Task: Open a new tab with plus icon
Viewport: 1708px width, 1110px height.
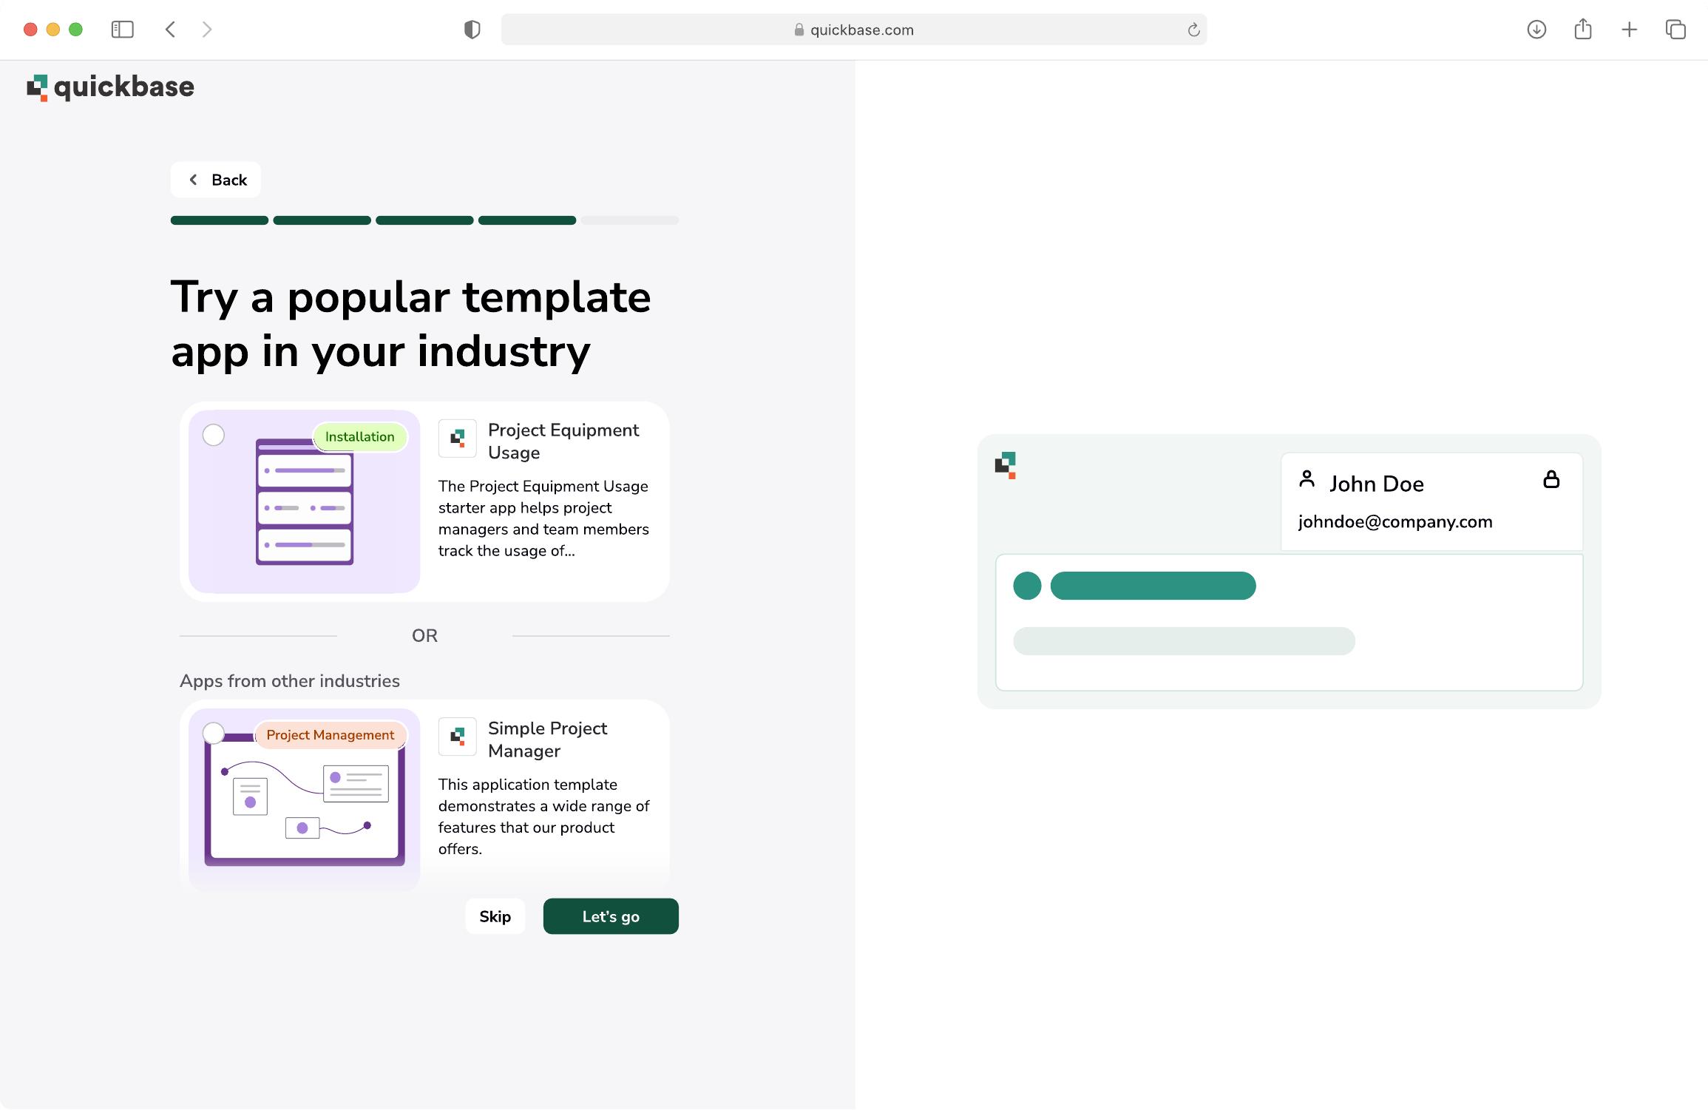Action: tap(1629, 30)
